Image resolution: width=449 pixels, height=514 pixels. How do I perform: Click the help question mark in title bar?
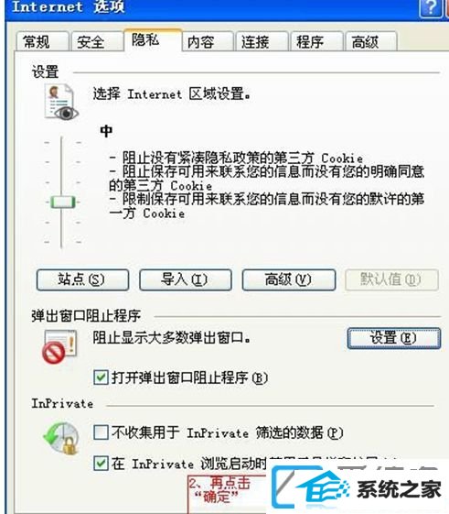[430, 8]
